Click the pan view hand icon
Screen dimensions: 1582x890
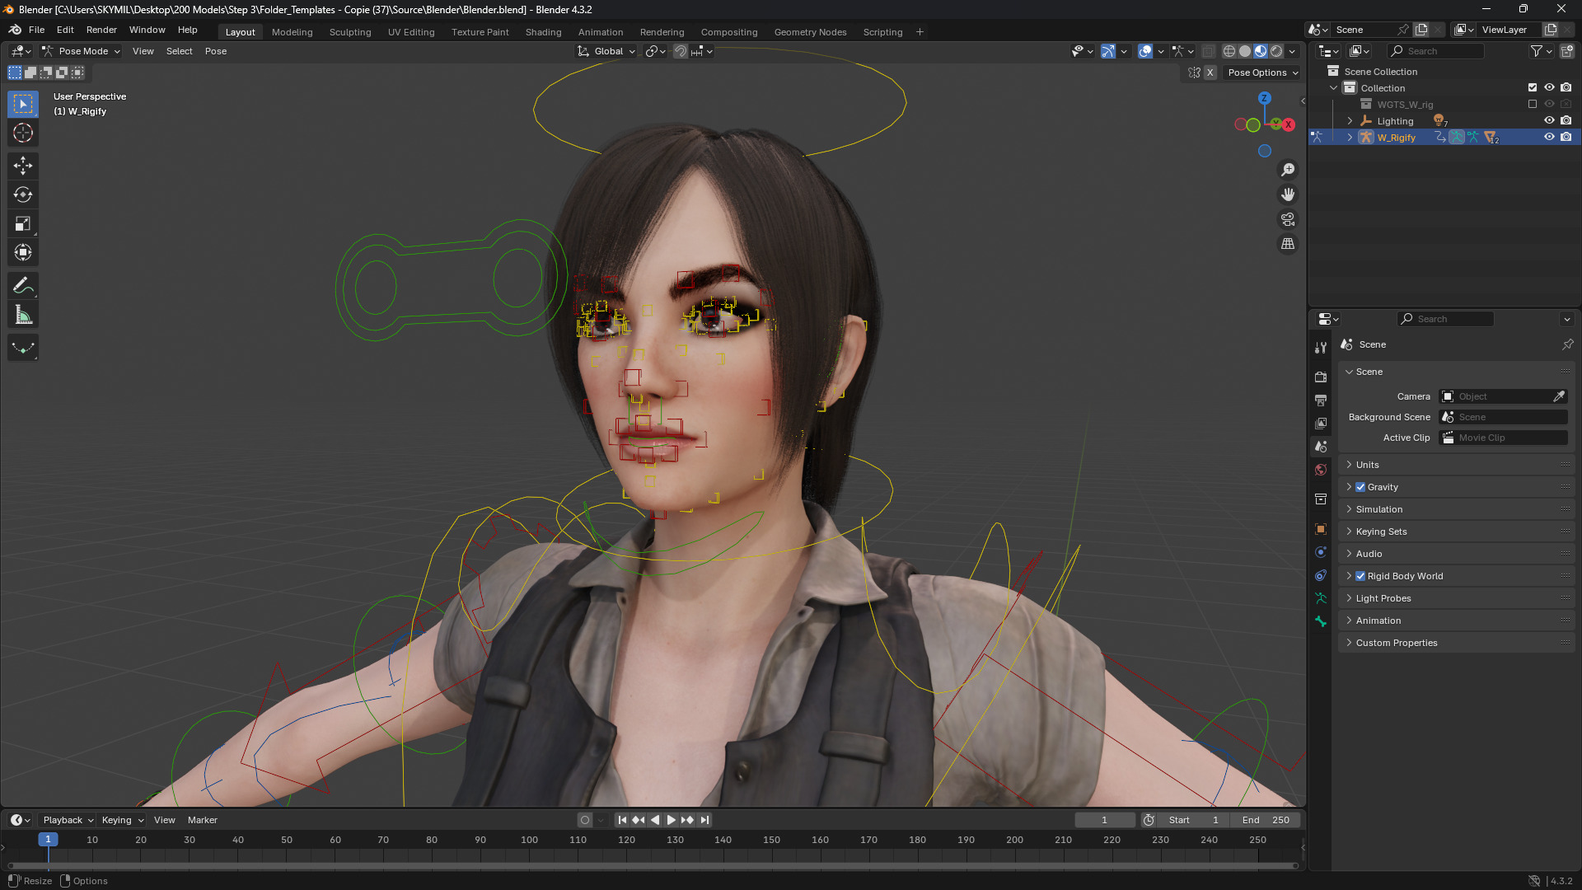pyautogui.click(x=1288, y=194)
